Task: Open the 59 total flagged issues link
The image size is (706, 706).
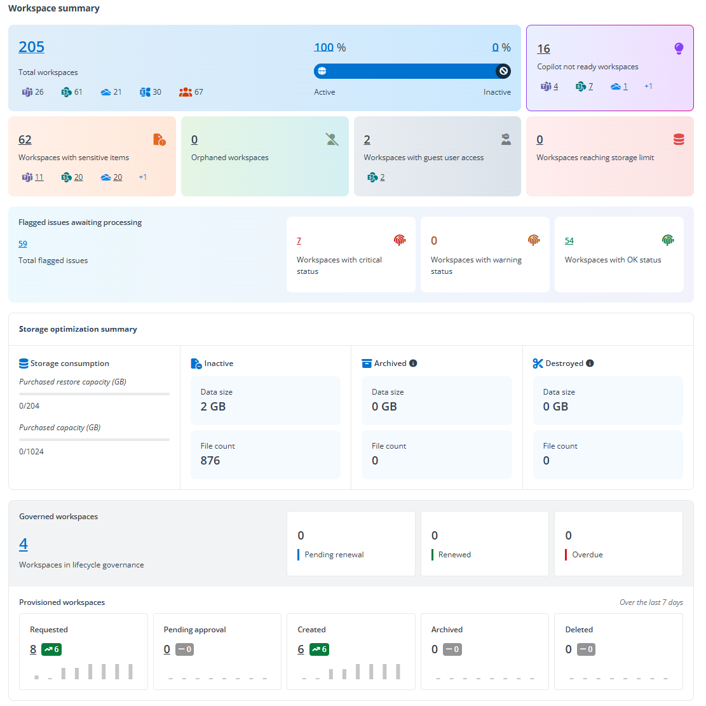Action: pos(23,244)
